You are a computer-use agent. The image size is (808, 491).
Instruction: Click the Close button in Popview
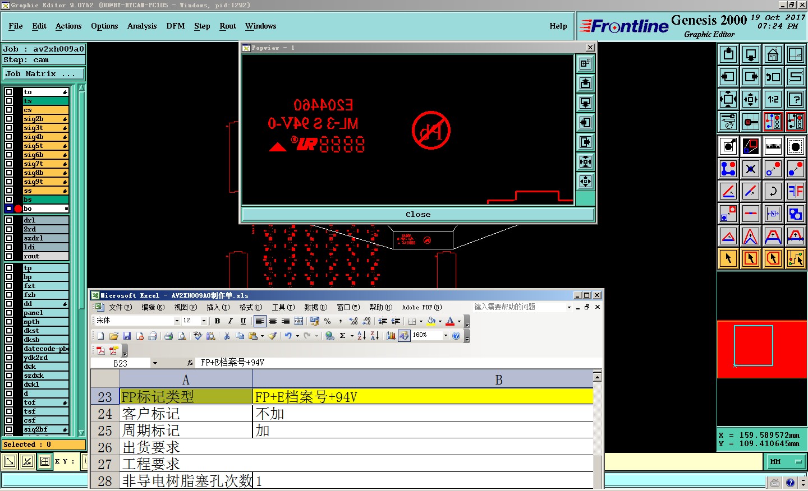[418, 214]
